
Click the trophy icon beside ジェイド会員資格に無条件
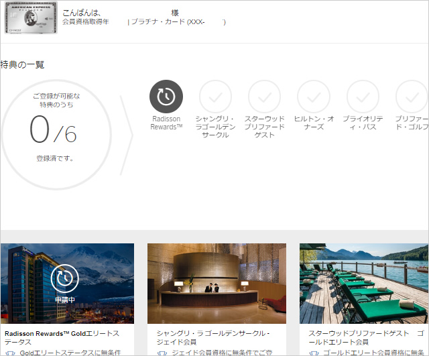[x=162, y=353]
